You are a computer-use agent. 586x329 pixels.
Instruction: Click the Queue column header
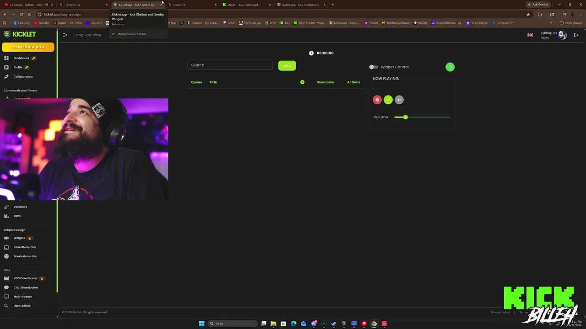(x=196, y=82)
